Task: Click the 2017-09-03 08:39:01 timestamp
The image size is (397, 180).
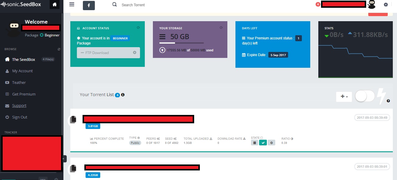Action: [x=372, y=167]
